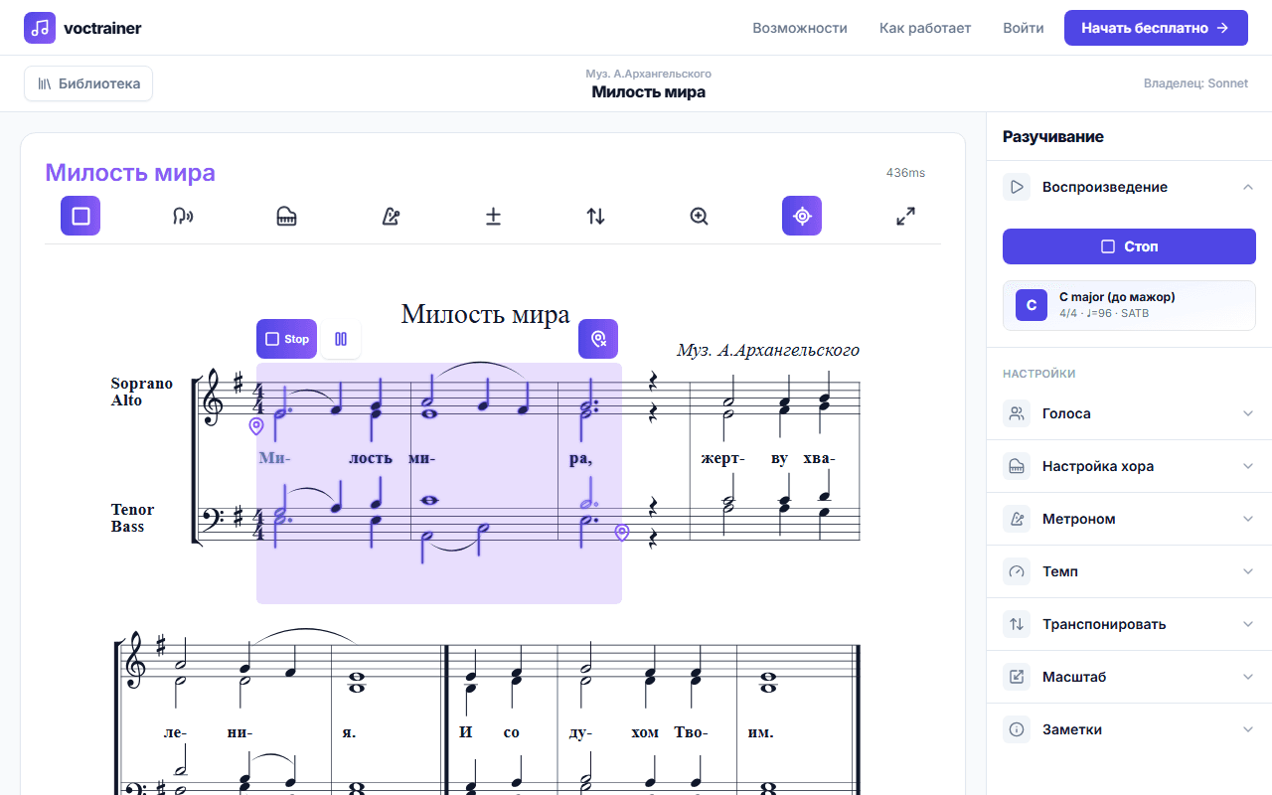Expand the Голоса section chevron

point(1248,413)
